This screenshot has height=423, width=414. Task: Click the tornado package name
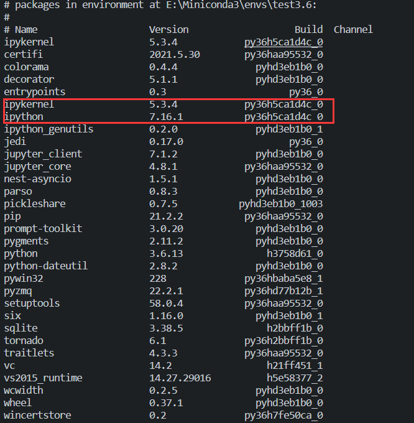(x=24, y=340)
